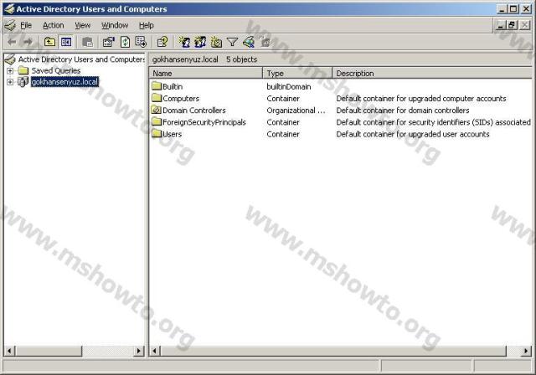Image resolution: width=536 pixels, height=375 pixels.
Task: Click 'Default container for domain controllers' description
Action: [403, 110]
